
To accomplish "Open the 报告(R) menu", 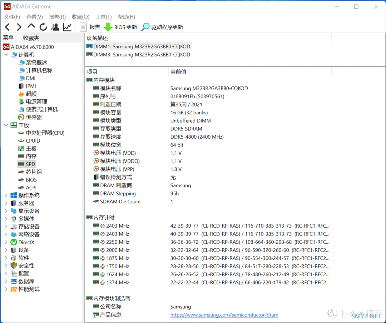I will coord(57,17).
